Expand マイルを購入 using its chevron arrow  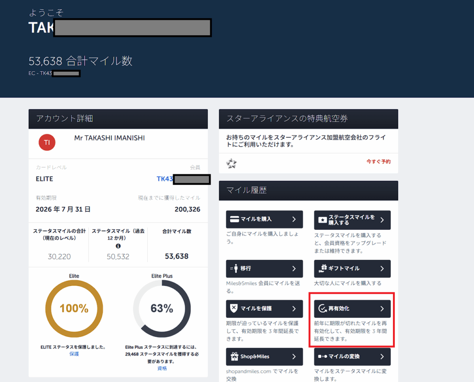[294, 219]
